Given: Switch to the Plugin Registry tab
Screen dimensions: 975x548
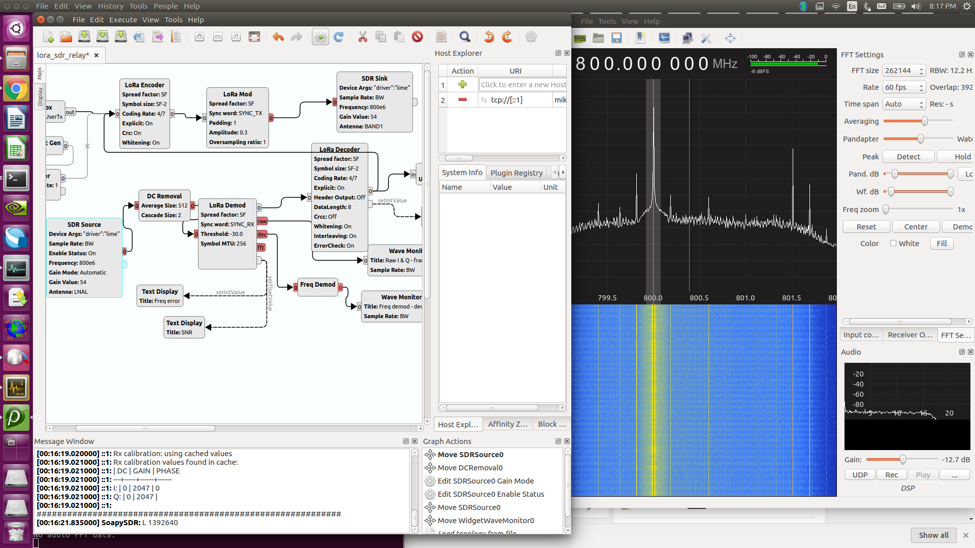Looking at the screenshot, I should click(x=516, y=173).
